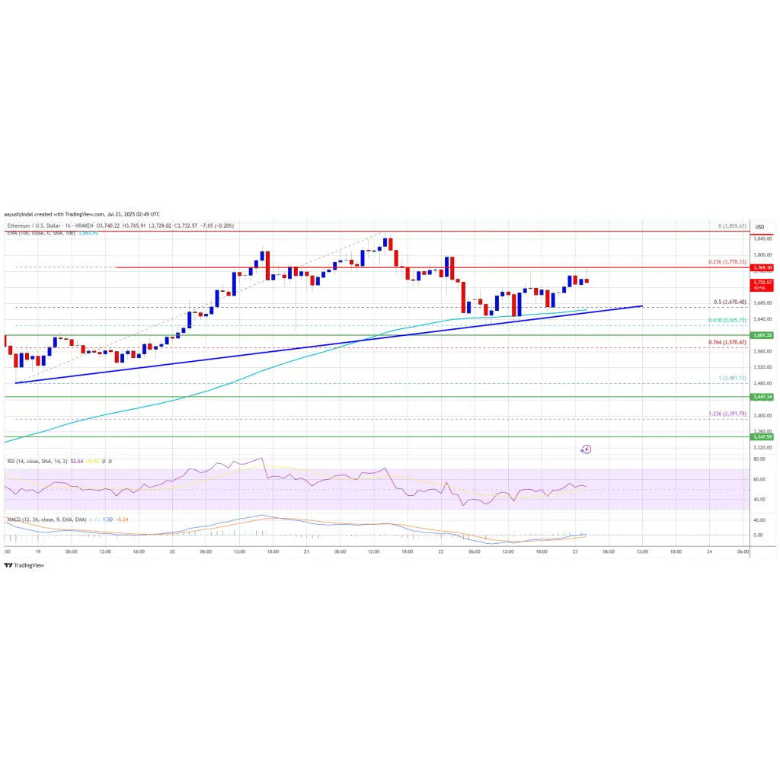This screenshot has height=780, width=780.
Task: Click the 3,769.10 red price label
Action: pos(762,267)
